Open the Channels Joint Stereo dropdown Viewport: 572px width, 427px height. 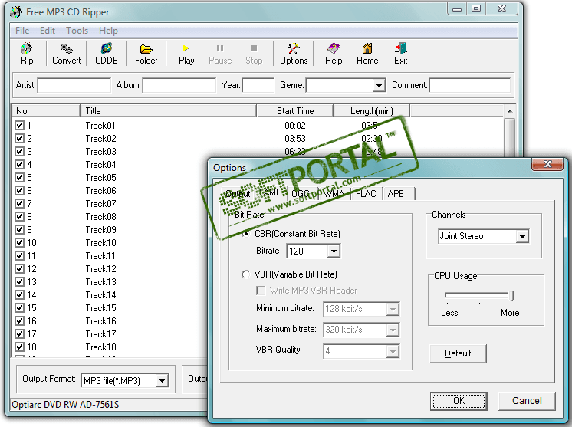click(522, 236)
